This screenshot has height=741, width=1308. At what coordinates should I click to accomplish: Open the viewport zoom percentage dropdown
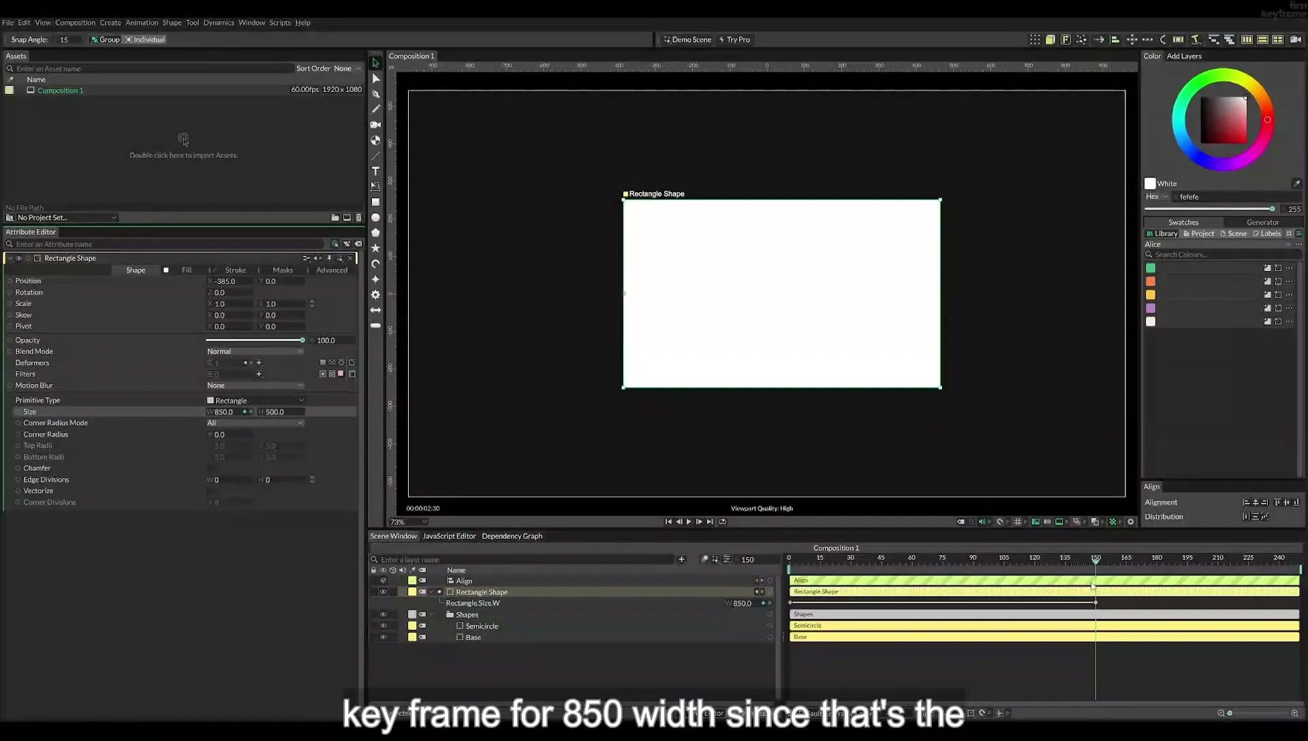coord(408,522)
